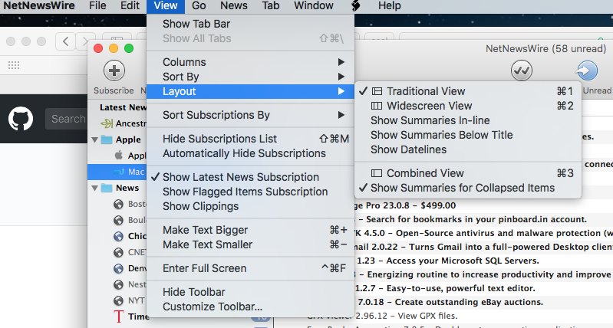
Task: Open the News menu
Action: pos(234,6)
